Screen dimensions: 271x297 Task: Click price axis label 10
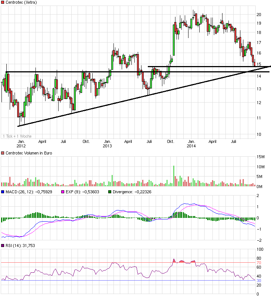click(x=259, y=134)
